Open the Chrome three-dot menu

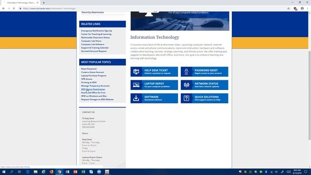click(308, 9)
